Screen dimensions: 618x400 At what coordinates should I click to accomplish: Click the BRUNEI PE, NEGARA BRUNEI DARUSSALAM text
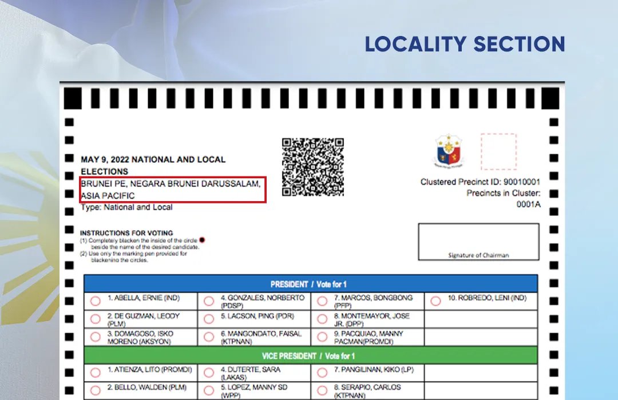tap(171, 184)
